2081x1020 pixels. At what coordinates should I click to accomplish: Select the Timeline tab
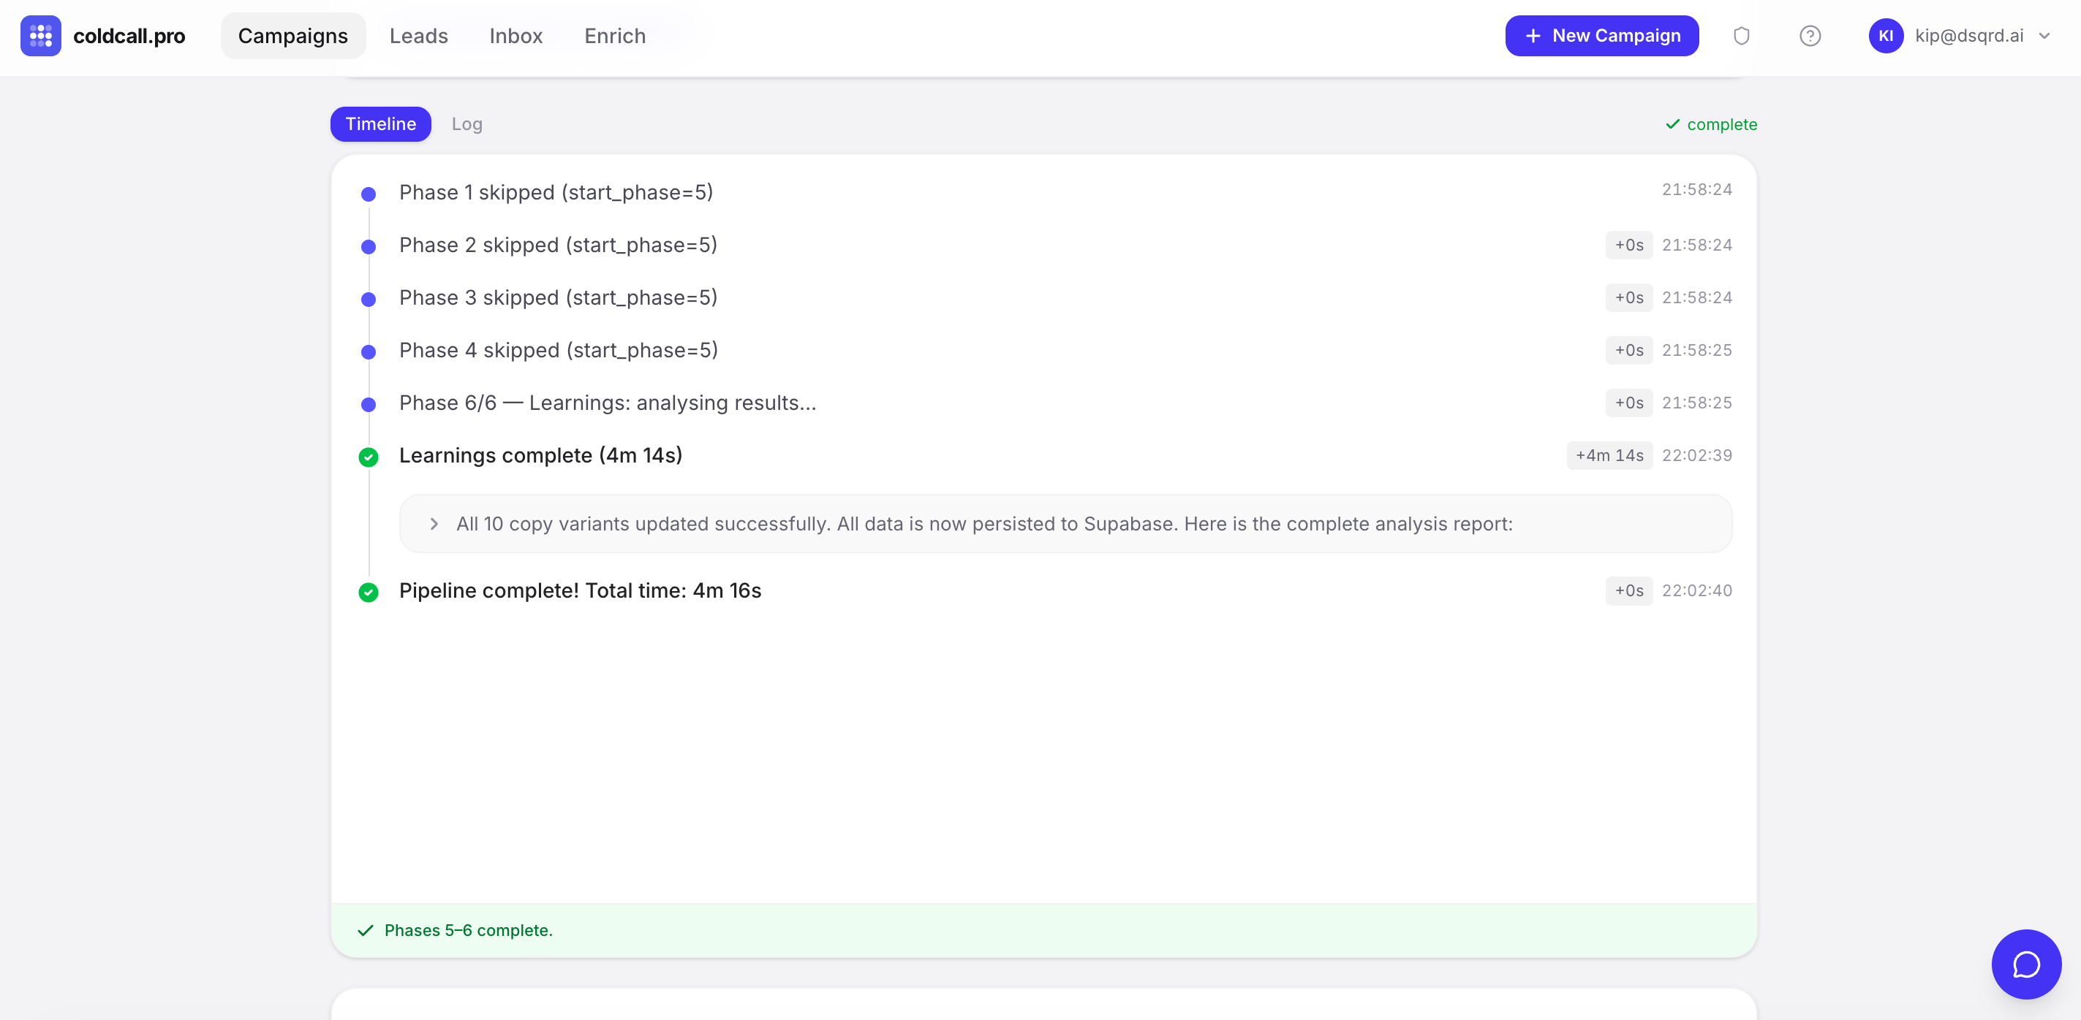[380, 124]
